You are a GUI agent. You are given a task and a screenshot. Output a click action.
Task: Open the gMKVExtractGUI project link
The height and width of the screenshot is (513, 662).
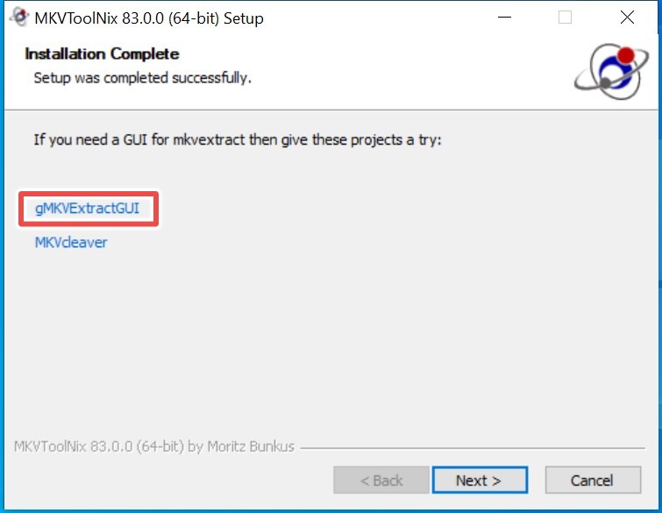point(87,209)
